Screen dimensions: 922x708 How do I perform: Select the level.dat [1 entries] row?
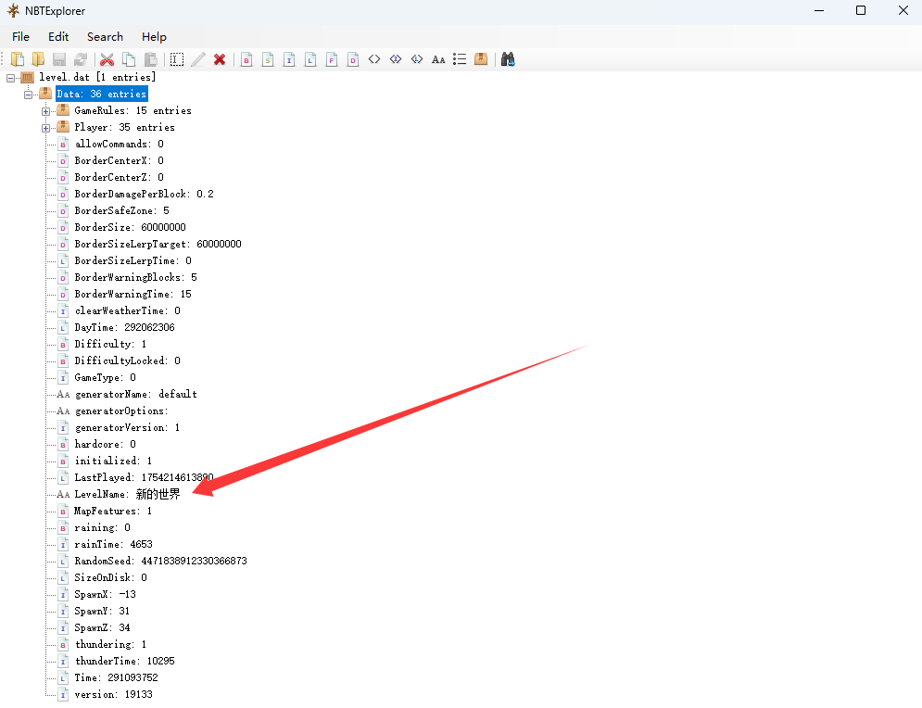[x=97, y=77]
